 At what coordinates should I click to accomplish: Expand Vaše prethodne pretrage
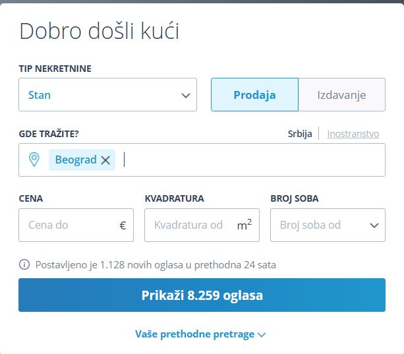click(x=195, y=334)
